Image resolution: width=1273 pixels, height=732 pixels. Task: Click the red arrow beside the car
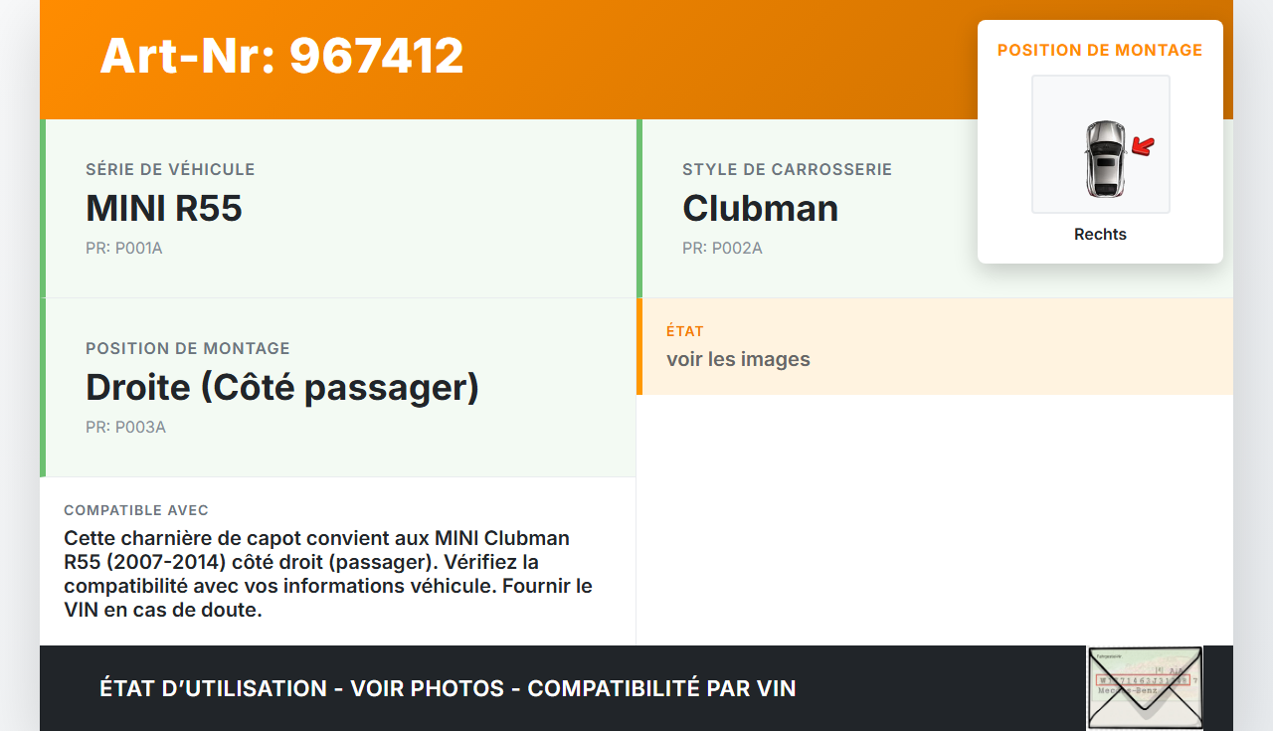point(1144,147)
